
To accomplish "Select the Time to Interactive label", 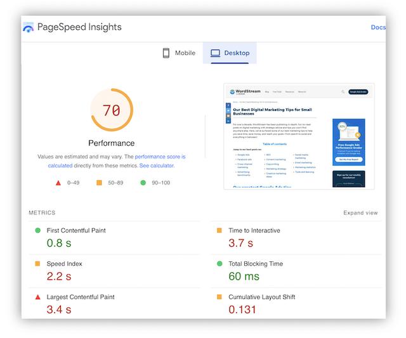I will (x=254, y=230).
